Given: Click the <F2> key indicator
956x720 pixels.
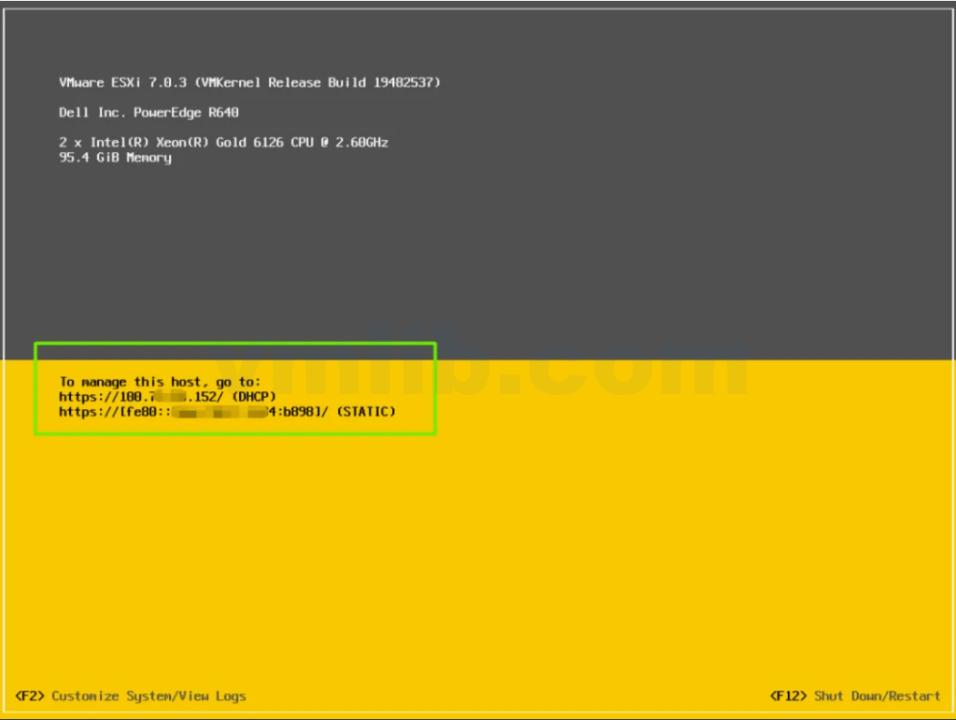Looking at the screenshot, I should (30, 696).
